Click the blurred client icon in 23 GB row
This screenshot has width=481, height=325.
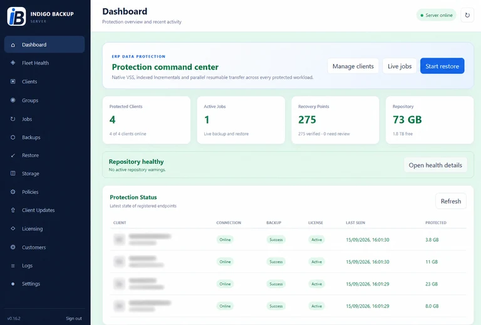click(120, 284)
